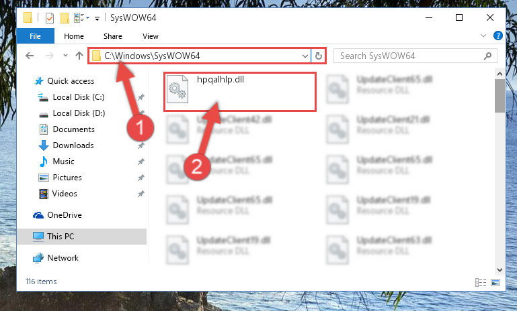This screenshot has width=517, height=311.
Task: Select Downloads in Quick access
Action: tap(73, 145)
